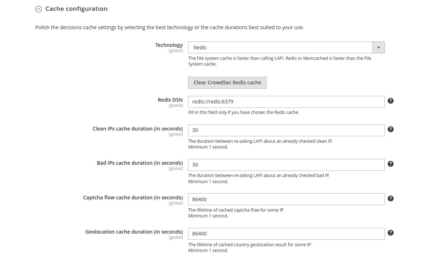Click the Cache configuration heading text
Screen dimensions: 434x261
76,9
